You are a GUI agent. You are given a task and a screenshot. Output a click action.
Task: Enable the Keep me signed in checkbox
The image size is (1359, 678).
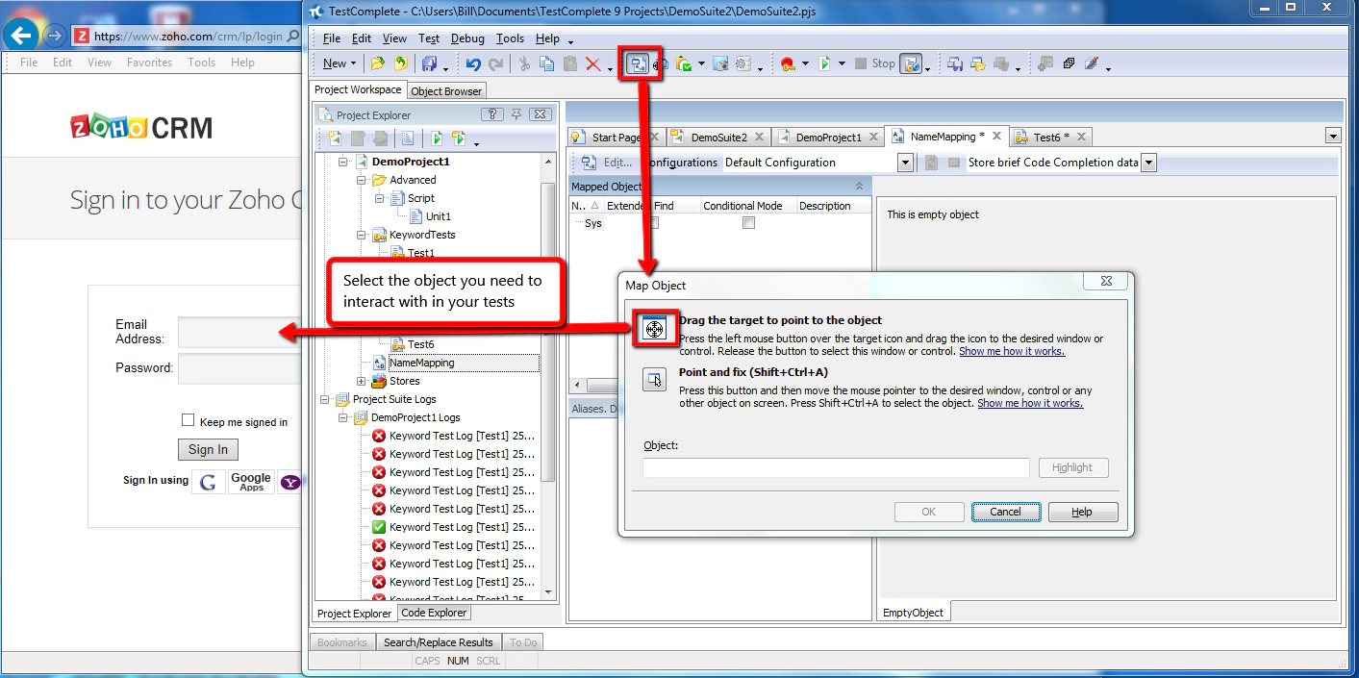coord(188,419)
